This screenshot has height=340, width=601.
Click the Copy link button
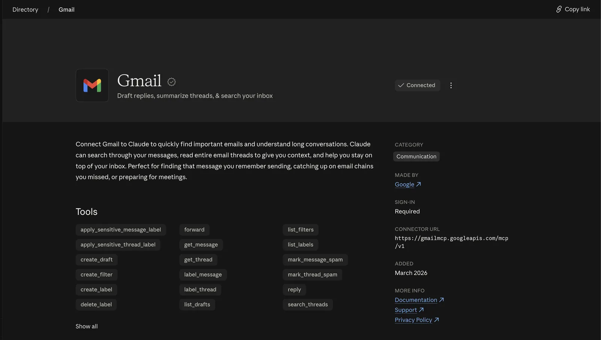coord(573,9)
